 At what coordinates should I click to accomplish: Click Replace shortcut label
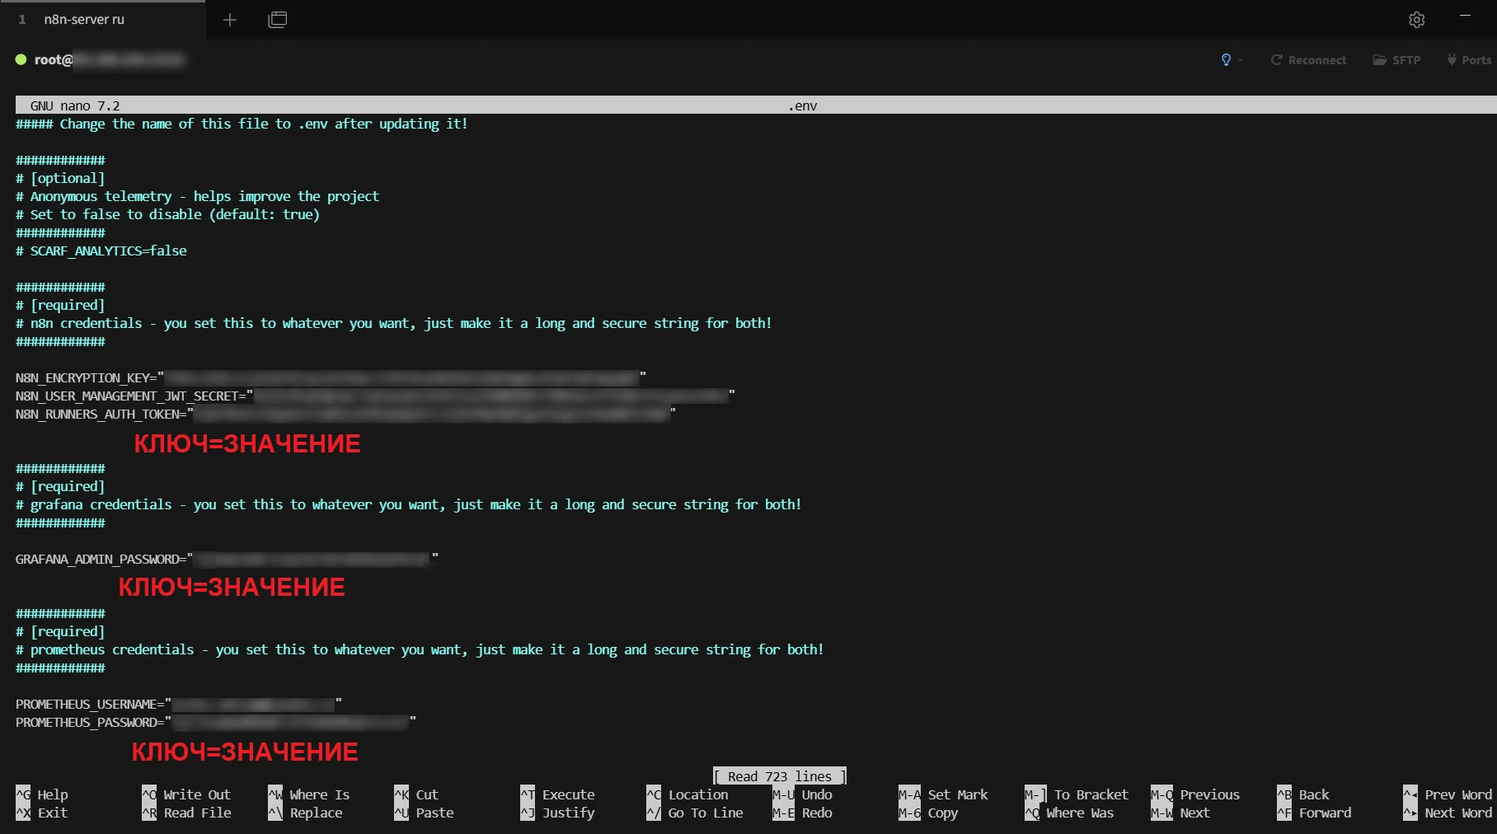pos(316,813)
